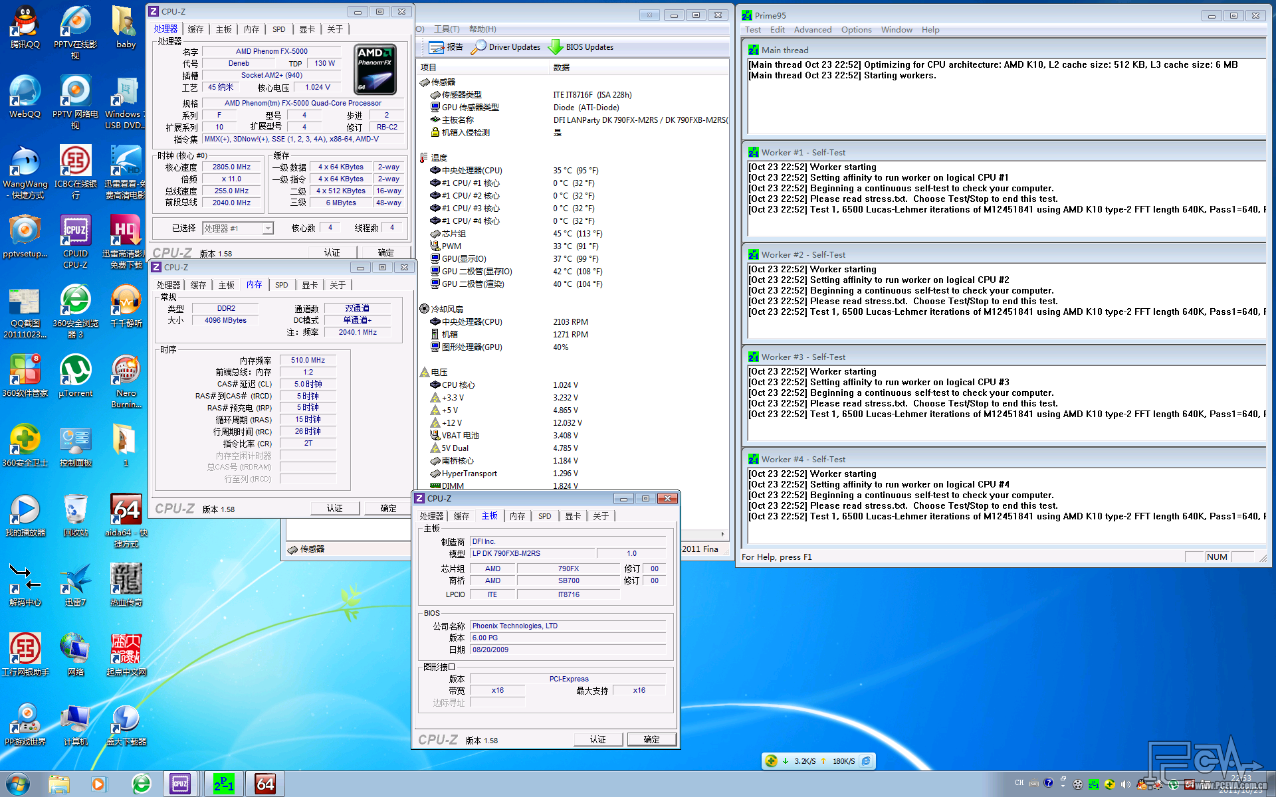The height and width of the screenshot is (797, 1276).
Task: Select 处理器 tab in memory CPU-Z window
Action: click(168, 285)
